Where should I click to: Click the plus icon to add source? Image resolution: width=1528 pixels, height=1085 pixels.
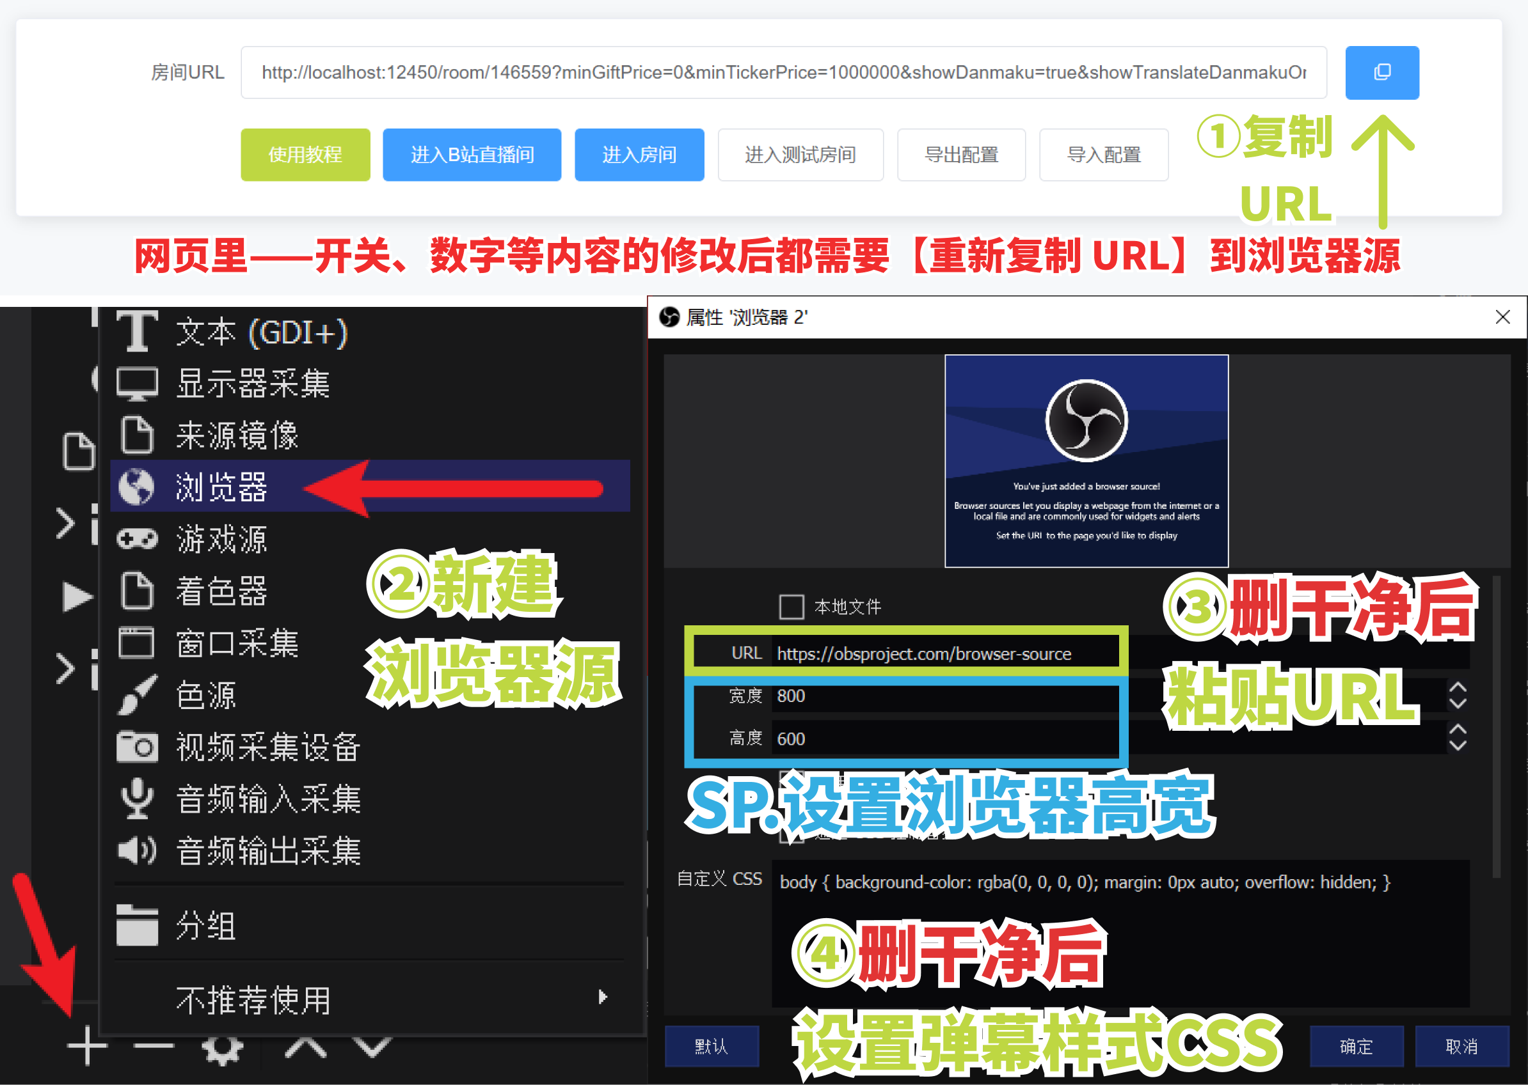(87, 1045)
